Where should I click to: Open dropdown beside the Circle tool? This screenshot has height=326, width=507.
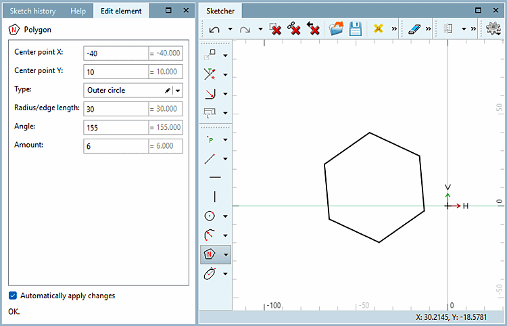225,216
